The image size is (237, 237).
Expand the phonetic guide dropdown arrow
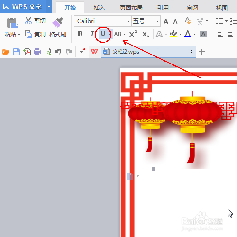(x=207, y=21)
